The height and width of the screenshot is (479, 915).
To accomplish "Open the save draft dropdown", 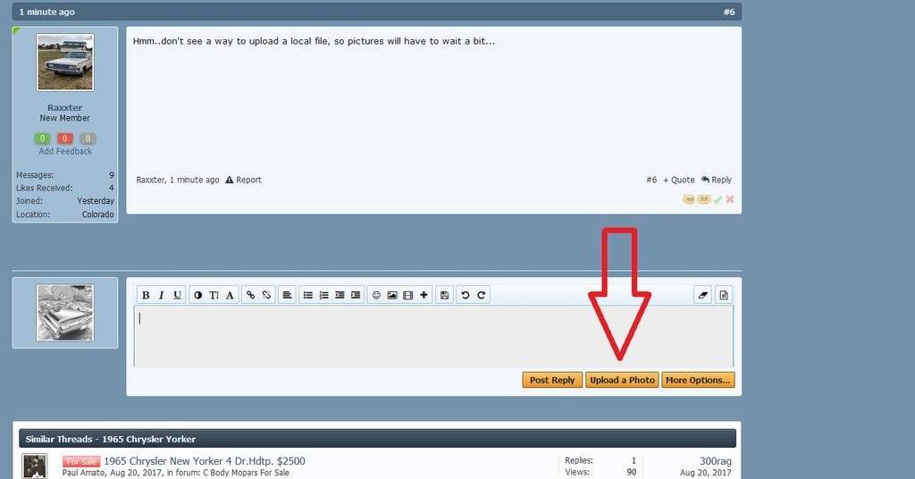I will pos(444,295).
